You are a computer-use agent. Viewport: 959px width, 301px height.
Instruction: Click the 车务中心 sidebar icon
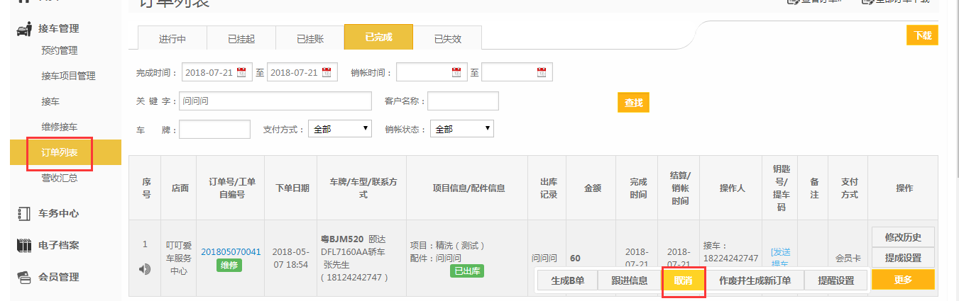tap(23, 213)
